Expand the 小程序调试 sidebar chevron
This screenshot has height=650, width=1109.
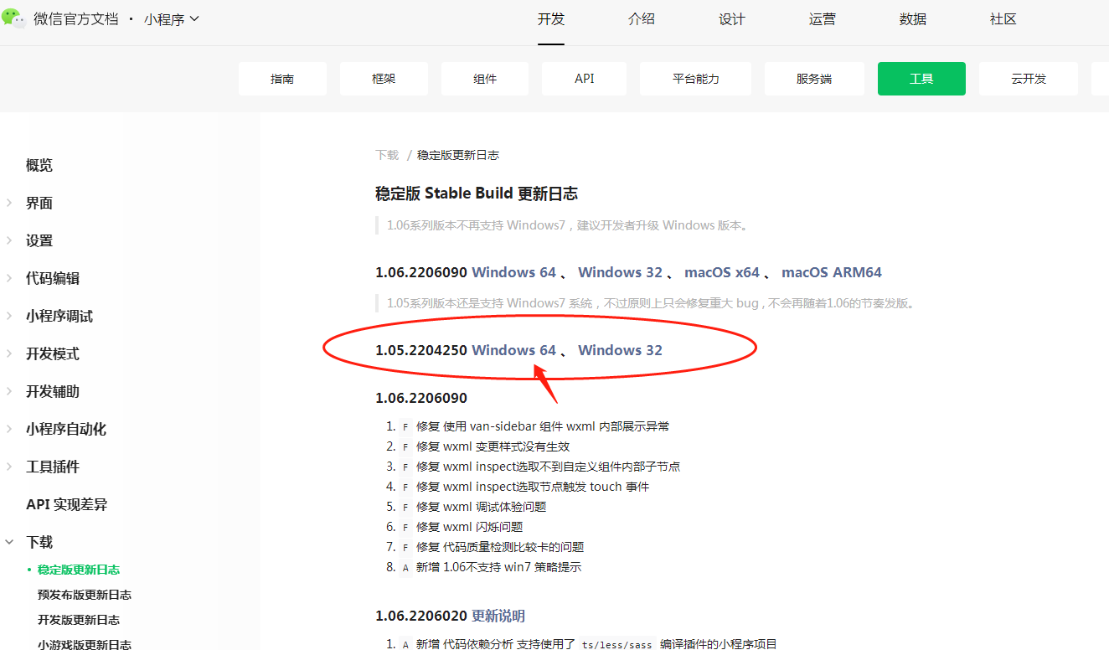[9, 316]
